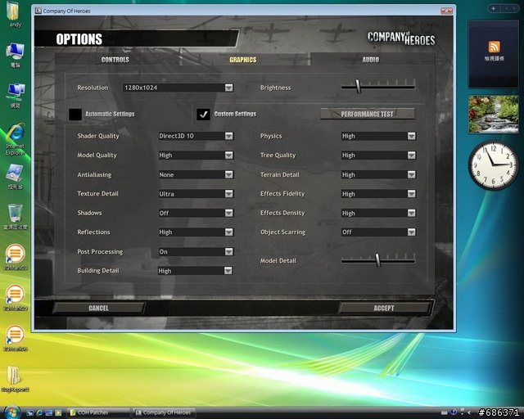Switch to COH Patches taskbar window

tap(98, 412)
